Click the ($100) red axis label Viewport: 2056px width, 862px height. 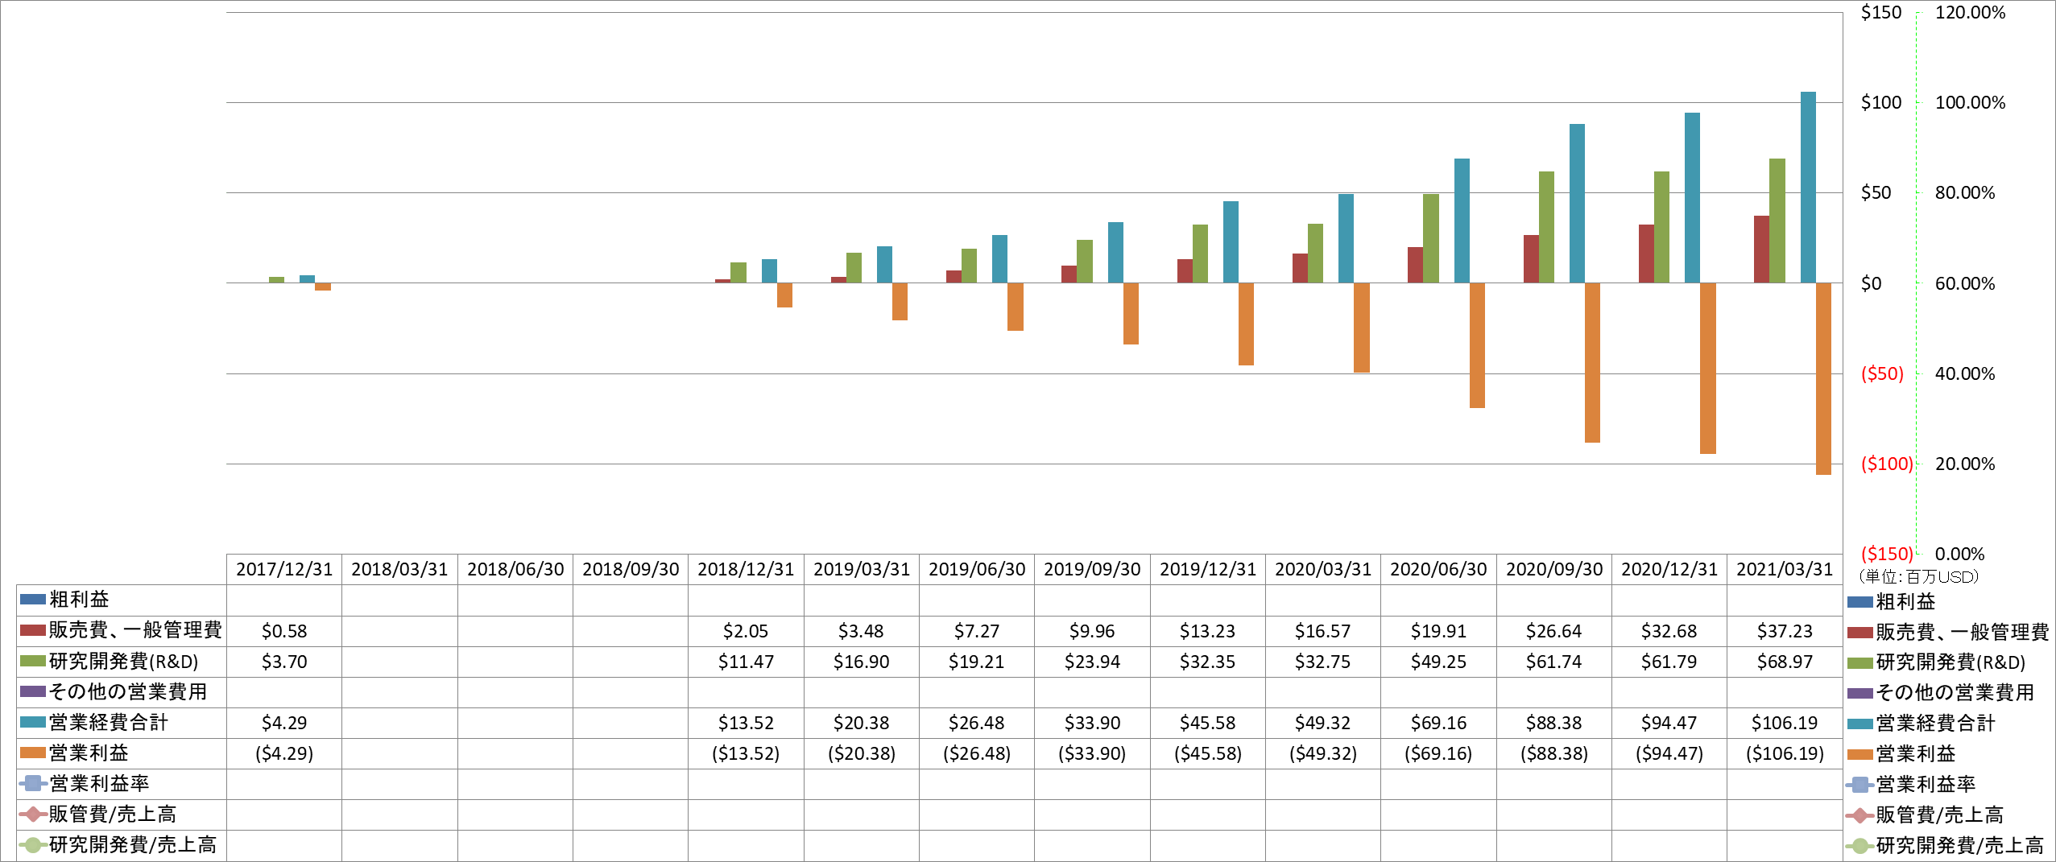[1887, 464]
